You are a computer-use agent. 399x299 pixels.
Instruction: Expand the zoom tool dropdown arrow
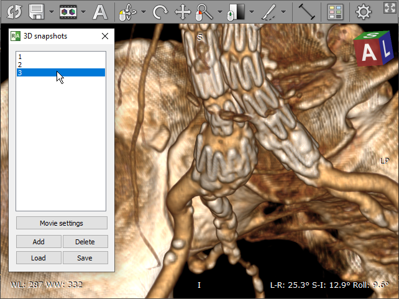[x=219, y=12]
